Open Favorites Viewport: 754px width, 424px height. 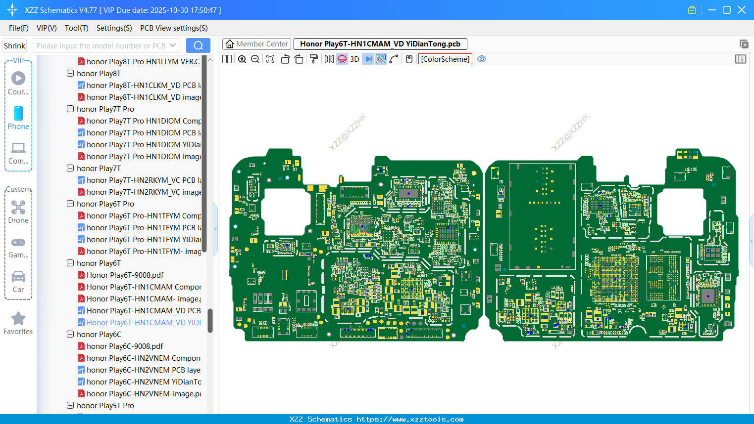pos(18,323)
